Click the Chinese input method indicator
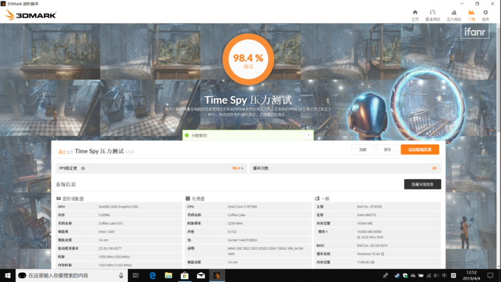Screen dimensions: 501x282 [x=445, y=275]
